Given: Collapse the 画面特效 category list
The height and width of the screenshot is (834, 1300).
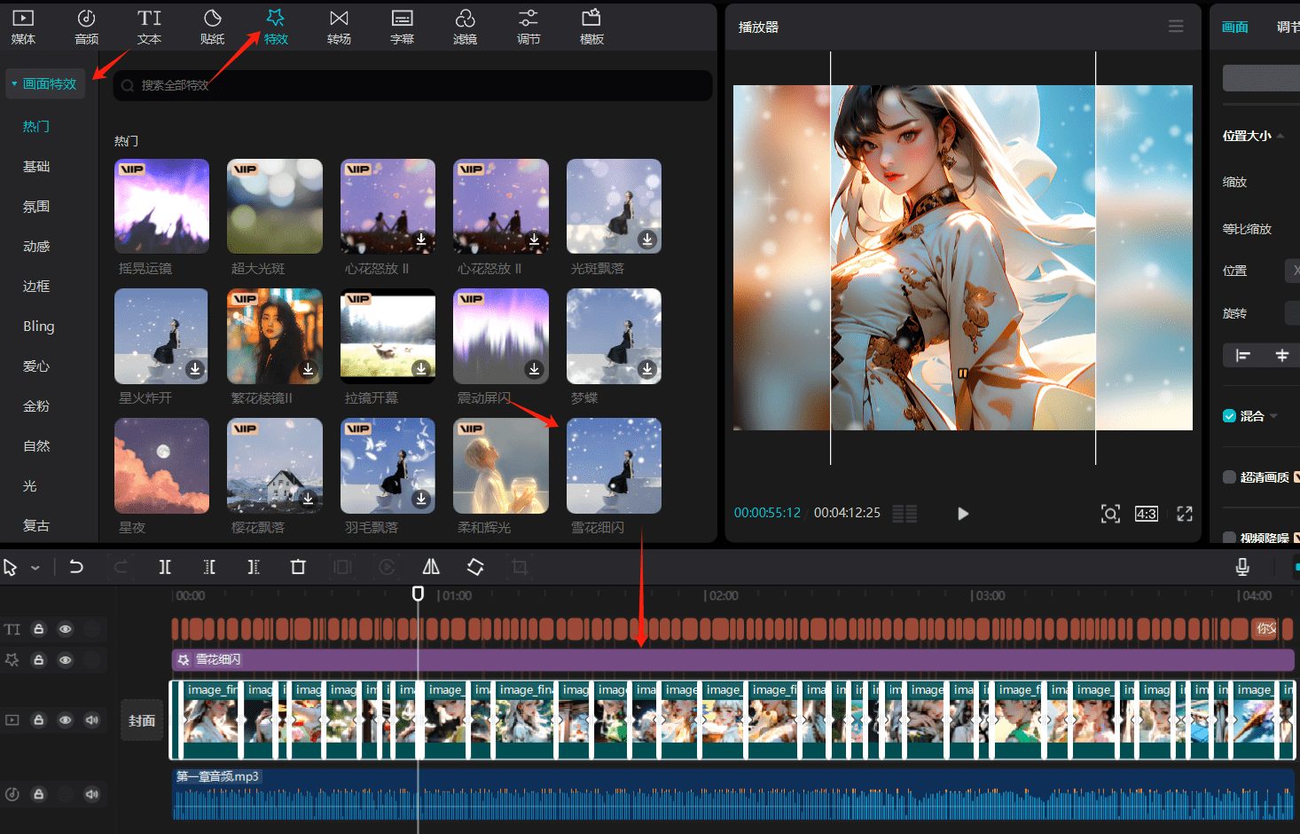Looking at the screenshot, I should coord(45,83).
